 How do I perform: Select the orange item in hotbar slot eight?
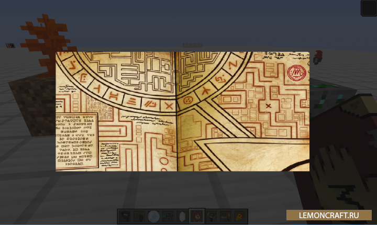tap(225, 216)
